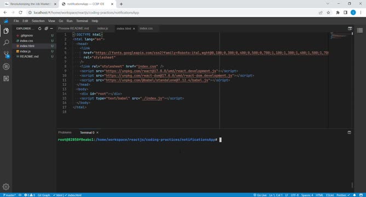The image size is (366, 197).
Task: Open a new browser tab
Action: tap(121, 4)
